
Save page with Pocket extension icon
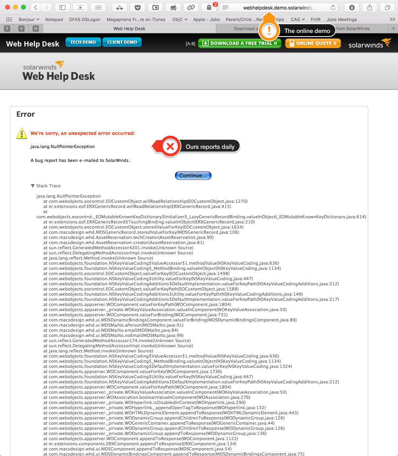pyautogui.click(x=138, y=8)
